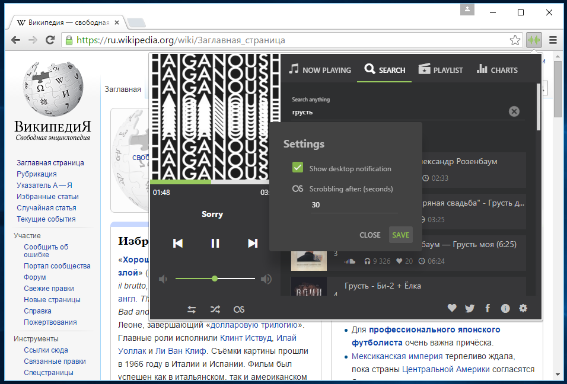The height and width of the screenshot is (384, 567).
Task: Click the quiet speaker icon left of volume
Action: [x=163, y=279]
